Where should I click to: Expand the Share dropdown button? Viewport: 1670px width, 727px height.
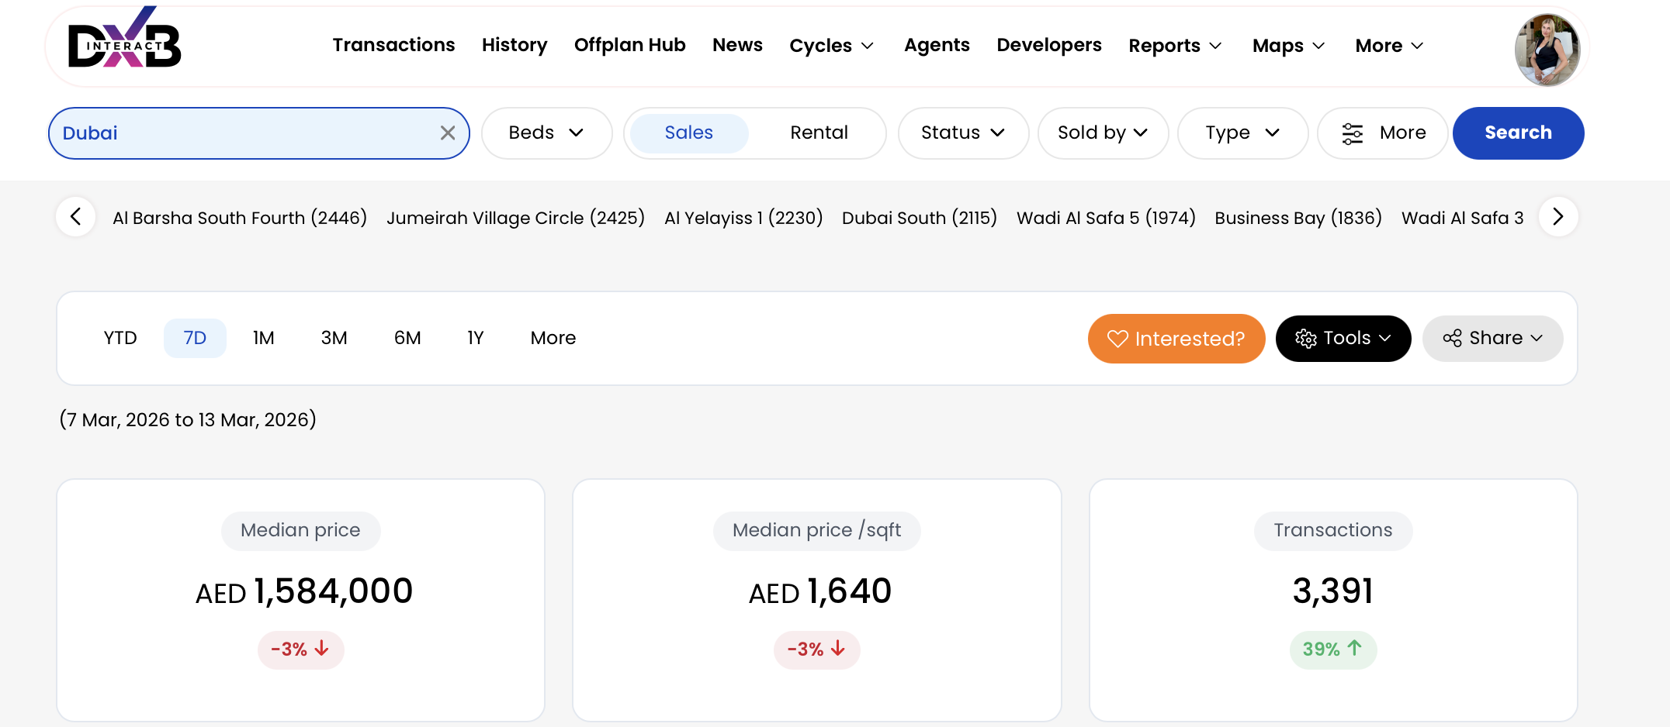pyautogui.click(x=1492, y=339)
